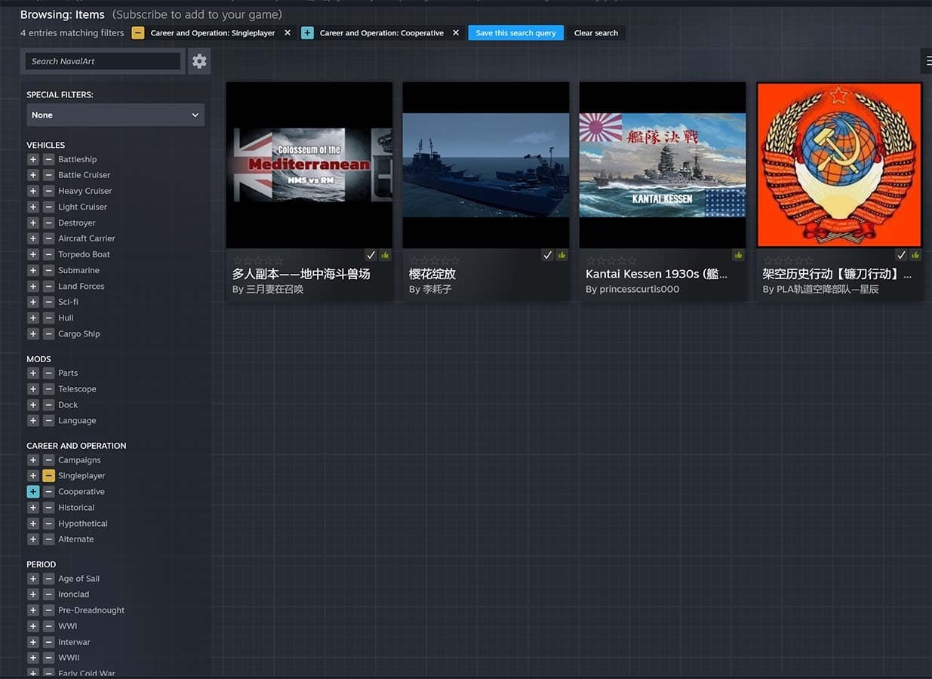Exclude Destroyer with minus button
The image size is (932, 679).
tap(48, 223)
